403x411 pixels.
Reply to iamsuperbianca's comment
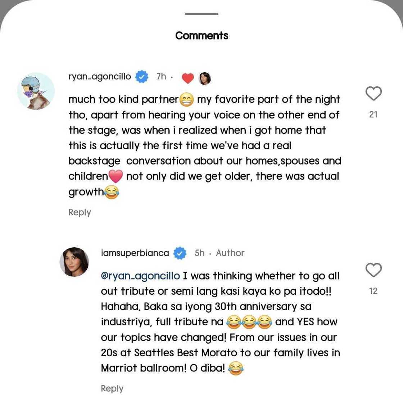tap(112, 389)
